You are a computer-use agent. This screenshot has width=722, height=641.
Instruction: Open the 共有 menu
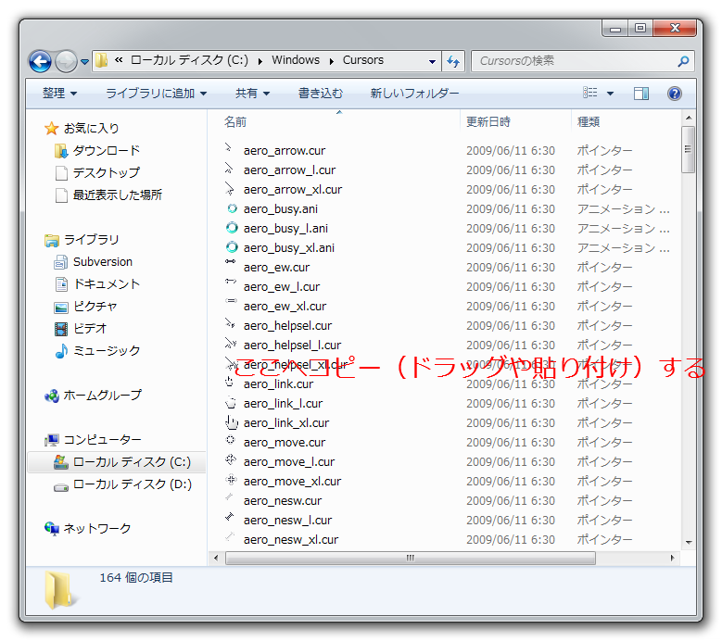[252, 94]
